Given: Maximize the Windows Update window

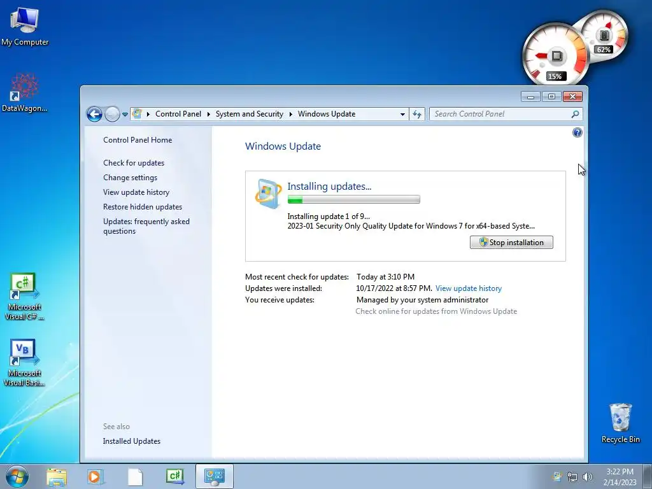Looking at the screenshot, I should (551, 97).
